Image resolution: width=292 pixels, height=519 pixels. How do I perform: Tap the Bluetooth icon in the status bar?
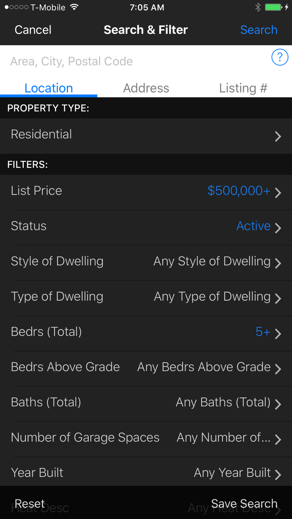[258, 7]
